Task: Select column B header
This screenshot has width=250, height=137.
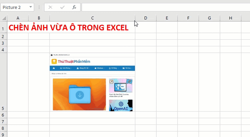Action: [x=39, y=18]
